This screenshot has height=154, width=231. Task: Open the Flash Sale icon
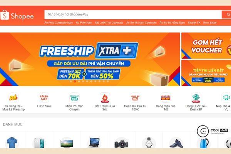click(44, 97)
